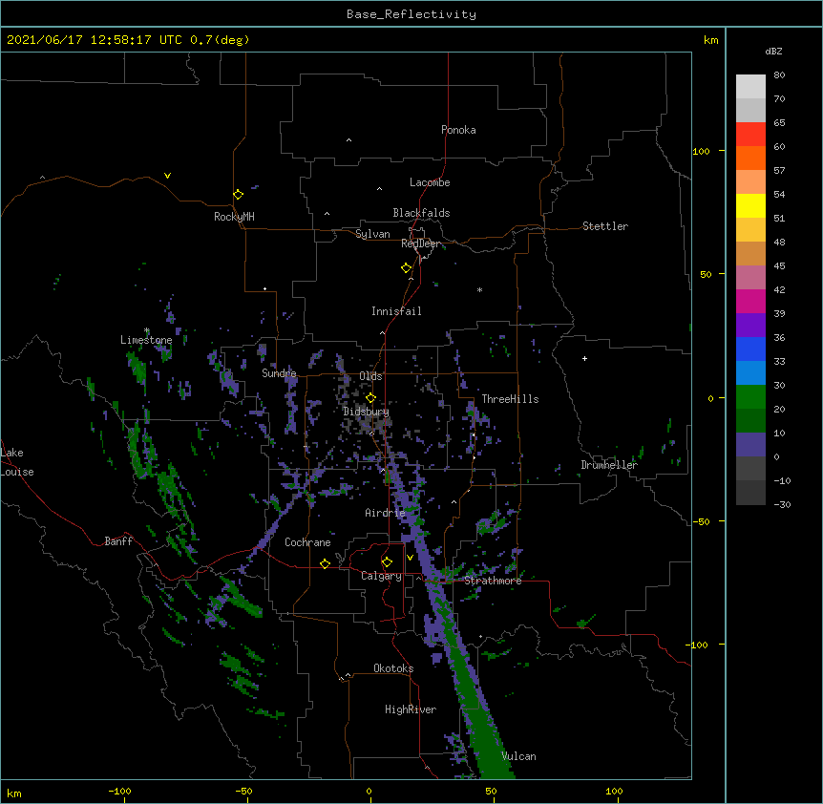
Task: Click the Strathmore town label
Action: tap(493, 581)
